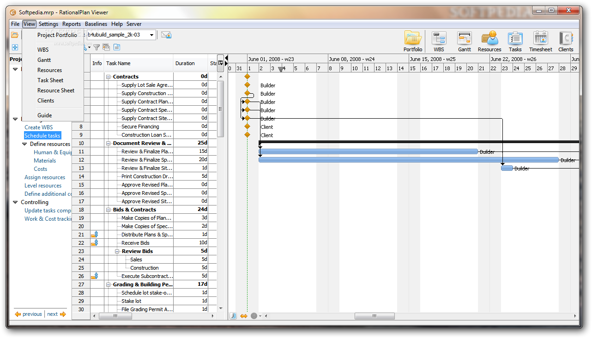Click the table layout icon beside the filter
592x338 pixels.
click(x=106, y=47)
